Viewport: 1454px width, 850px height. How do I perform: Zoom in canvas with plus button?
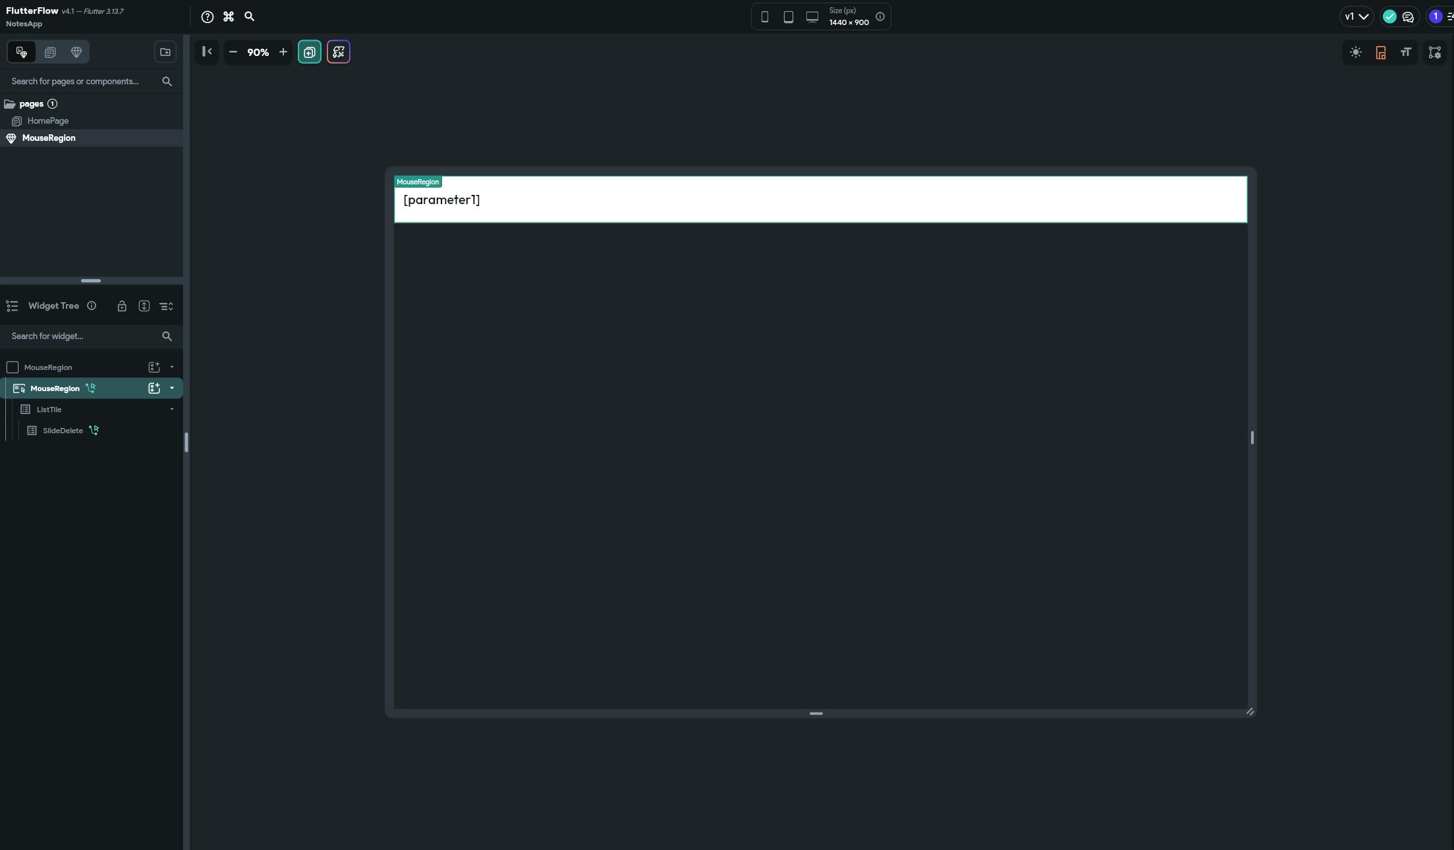tap(283, 52)
